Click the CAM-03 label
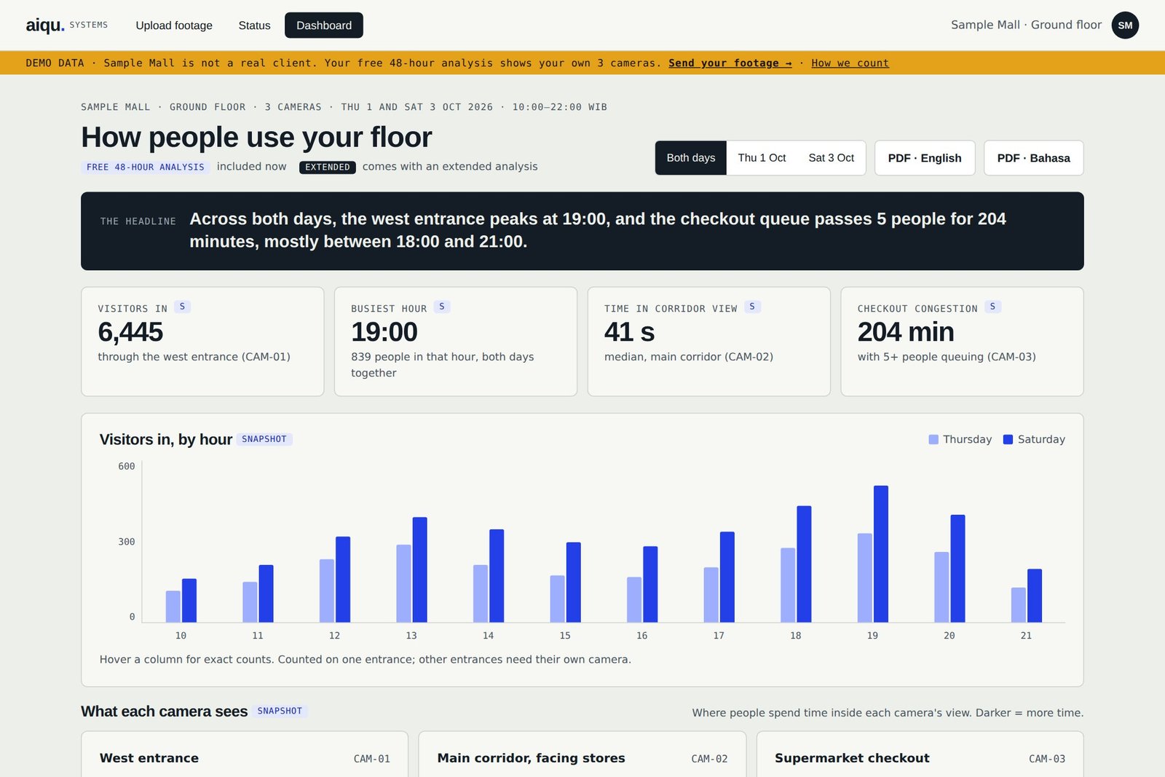 (1047, 759)
